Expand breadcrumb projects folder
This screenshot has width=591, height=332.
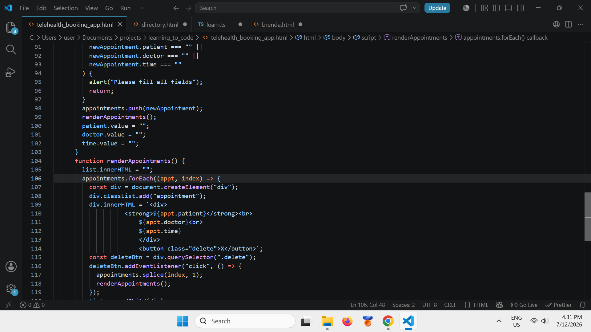tap(130, 38)
